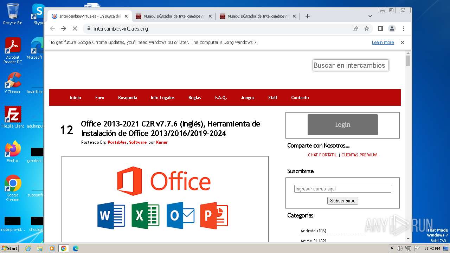This screenshot has width=450, height=253.
Task: Open the Google Chrome desktop shortcut
Action: pyautogui.click(x=13, y=188)
